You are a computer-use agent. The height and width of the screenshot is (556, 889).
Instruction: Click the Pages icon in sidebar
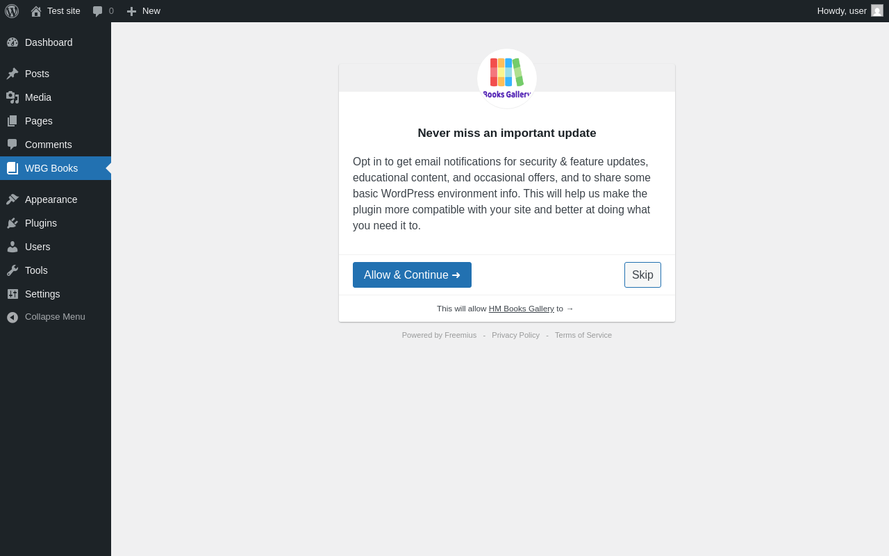click(13, 121)
